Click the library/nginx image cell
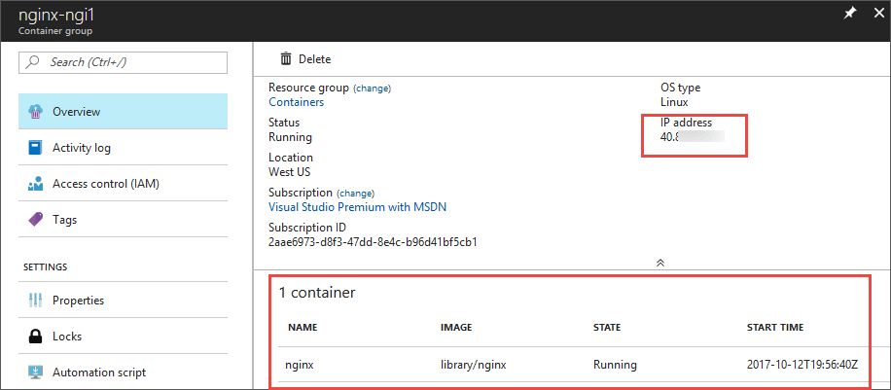 pyautogui.click(x=474, y=365)
